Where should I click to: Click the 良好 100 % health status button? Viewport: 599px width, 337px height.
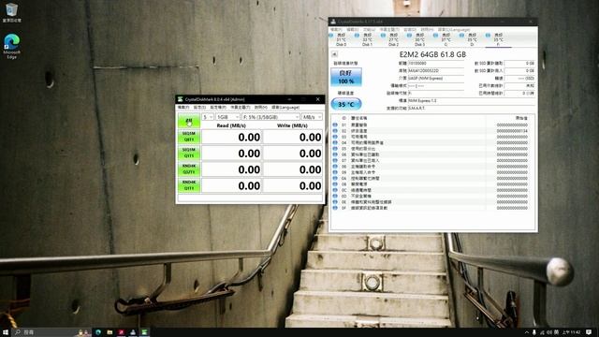(345, 77)
